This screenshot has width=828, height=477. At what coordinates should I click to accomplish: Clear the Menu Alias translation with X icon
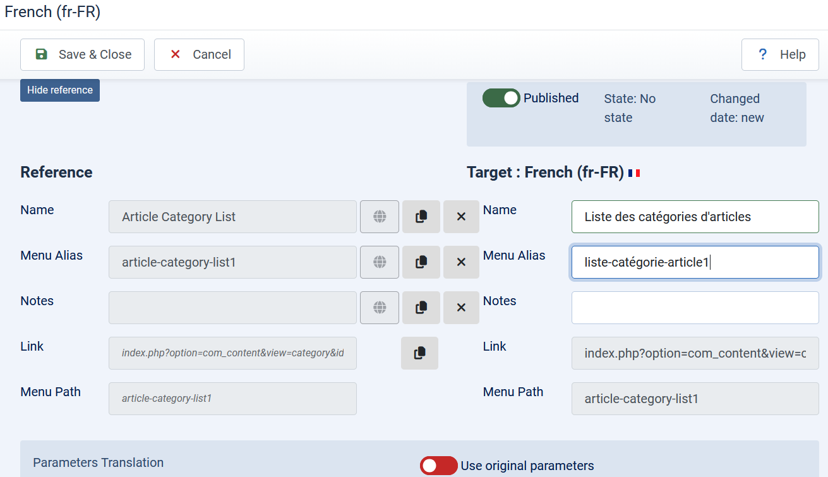[x=461, y=262]
